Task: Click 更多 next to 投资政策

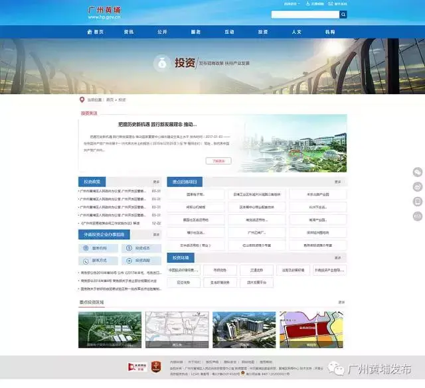Action: tap(157, 182)
